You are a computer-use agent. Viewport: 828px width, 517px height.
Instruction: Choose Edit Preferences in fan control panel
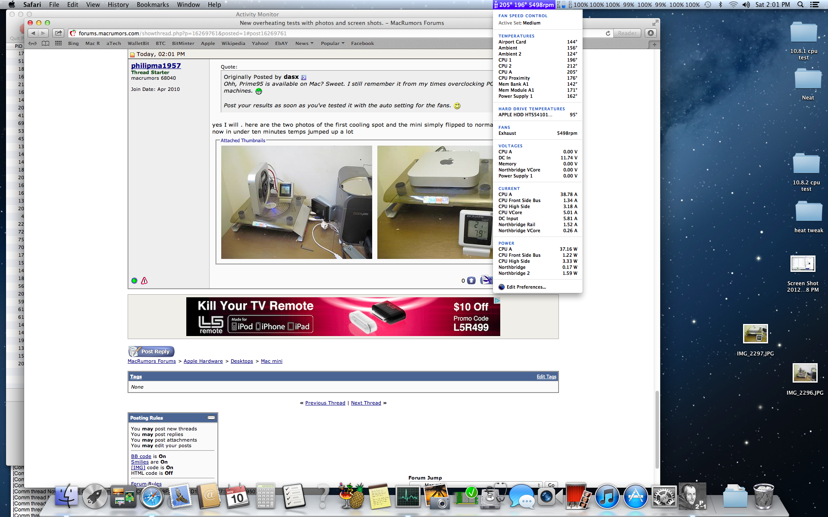[x=526, y=287]
